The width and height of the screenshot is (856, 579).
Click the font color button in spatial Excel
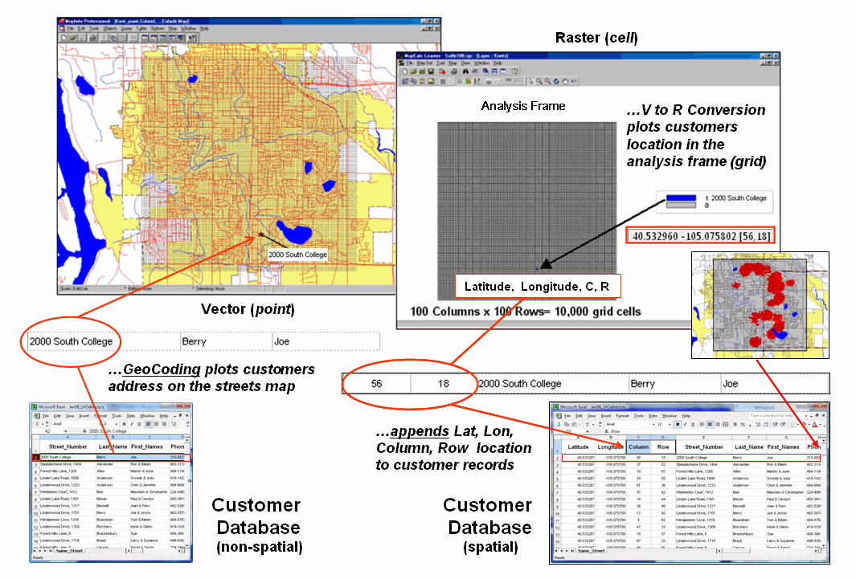coord(815,425)
